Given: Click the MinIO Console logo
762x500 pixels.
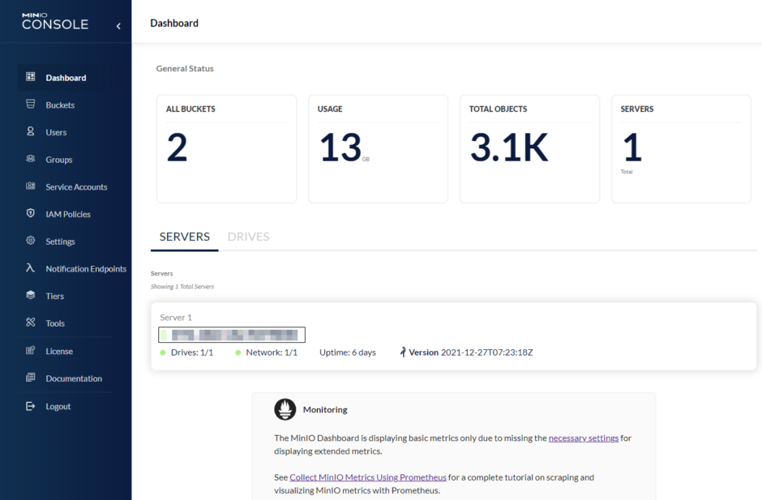Looking at the screenshot, I should click(55, 21).
